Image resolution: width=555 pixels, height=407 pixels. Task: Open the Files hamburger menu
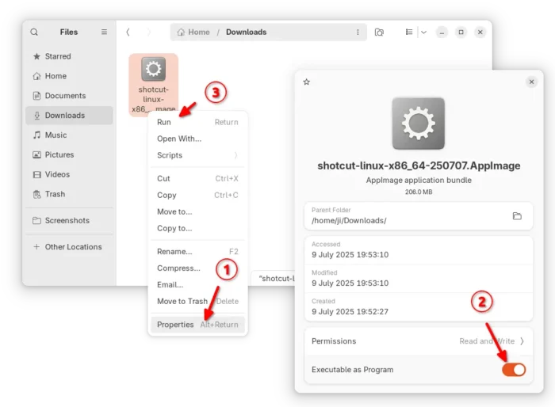104,32
